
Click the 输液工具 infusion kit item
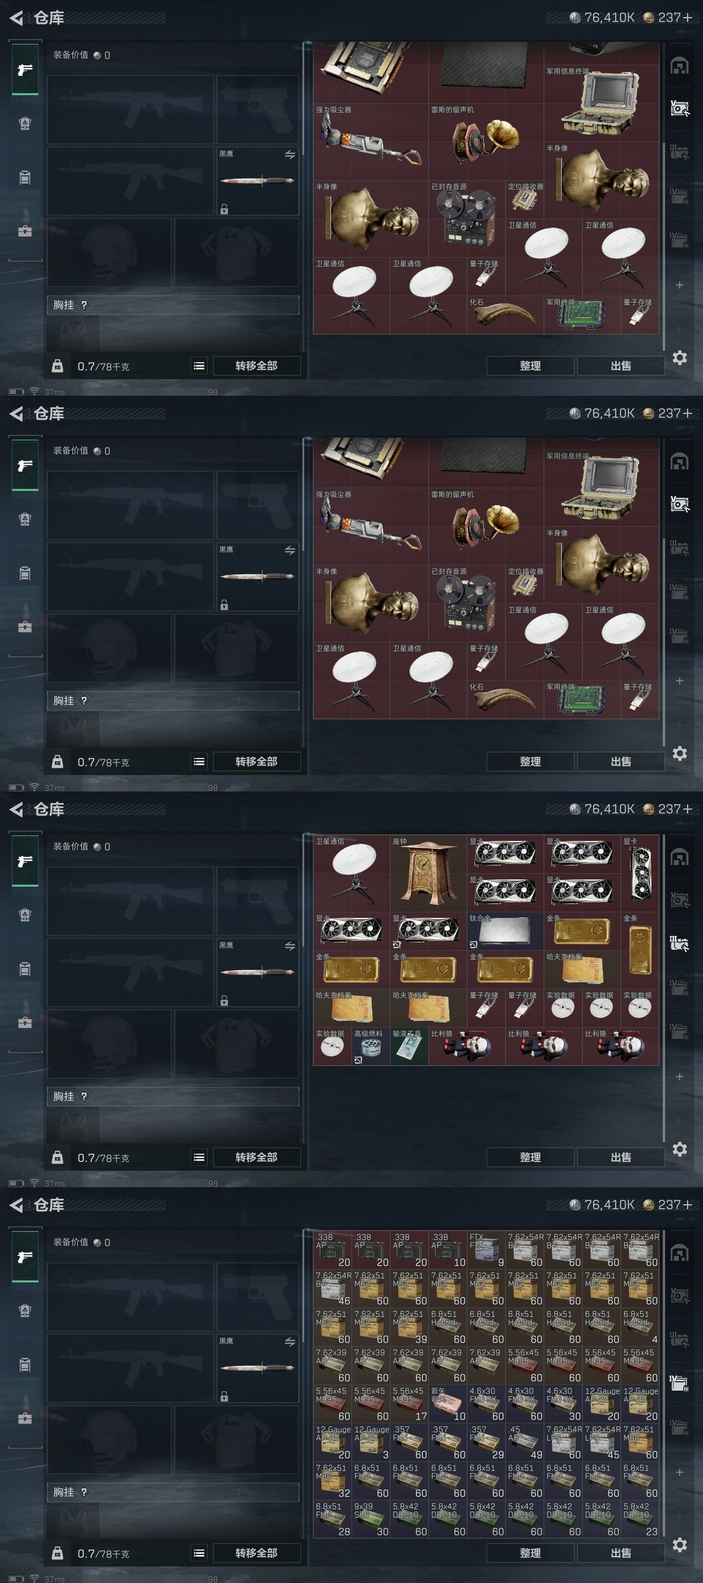[x=409, y=1046]
